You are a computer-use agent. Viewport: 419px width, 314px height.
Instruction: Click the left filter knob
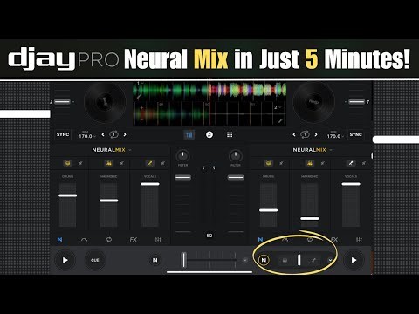pos(182,156)
